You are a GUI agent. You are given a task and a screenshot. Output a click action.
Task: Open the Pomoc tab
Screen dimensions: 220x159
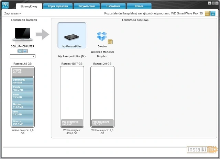click(139, 6)
